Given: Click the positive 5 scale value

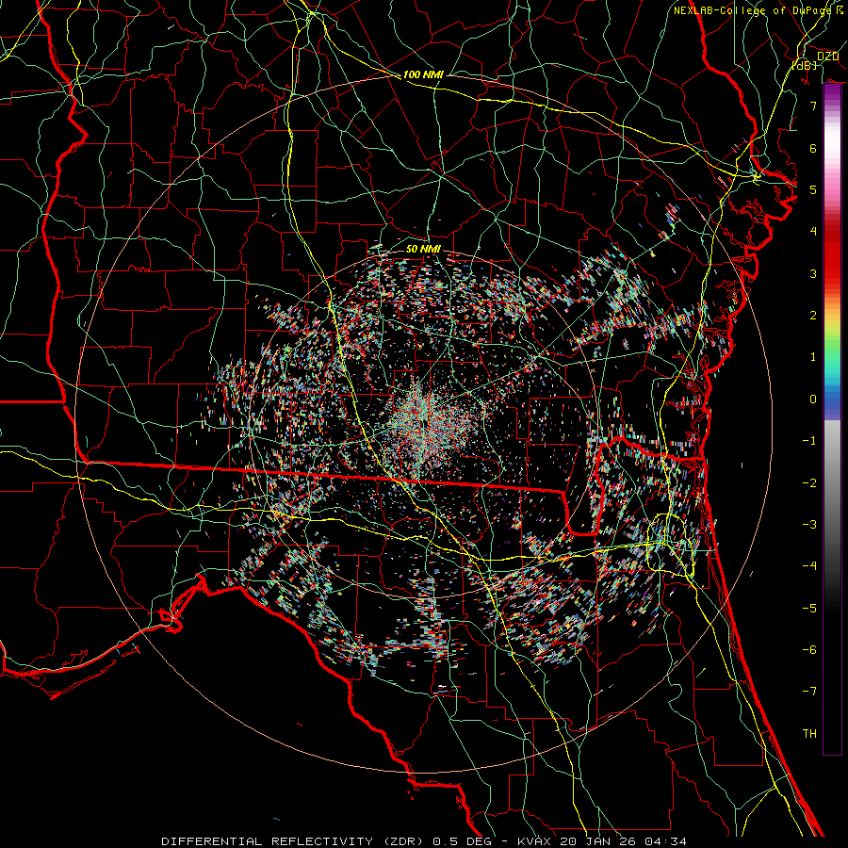Looking at the screenshot, I should pos(813,189).
